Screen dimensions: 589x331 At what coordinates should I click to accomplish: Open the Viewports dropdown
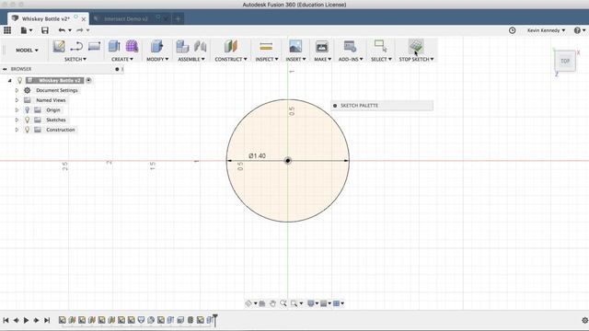[339, 303]
